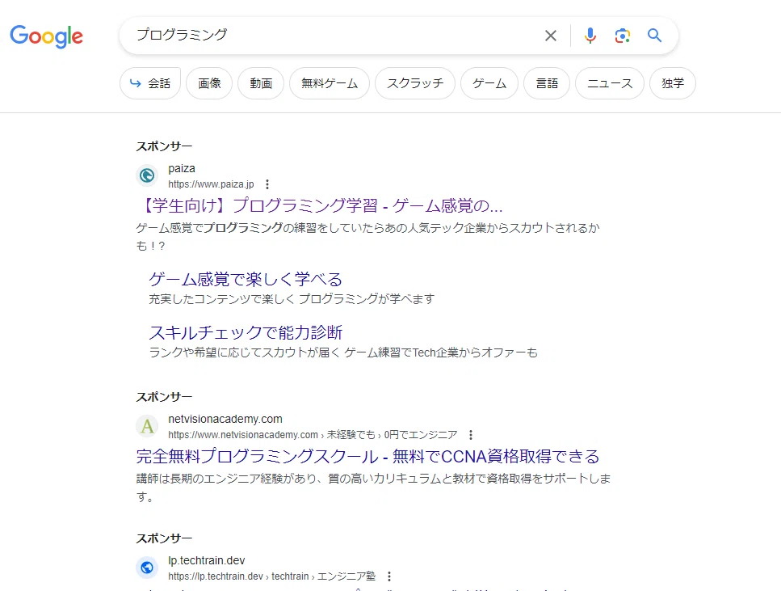The height and width of the screenshot is (591, 781).
Task: Click the https://www.netvisionacademy.com breadcrumb URL
Action: click(313, 435)
